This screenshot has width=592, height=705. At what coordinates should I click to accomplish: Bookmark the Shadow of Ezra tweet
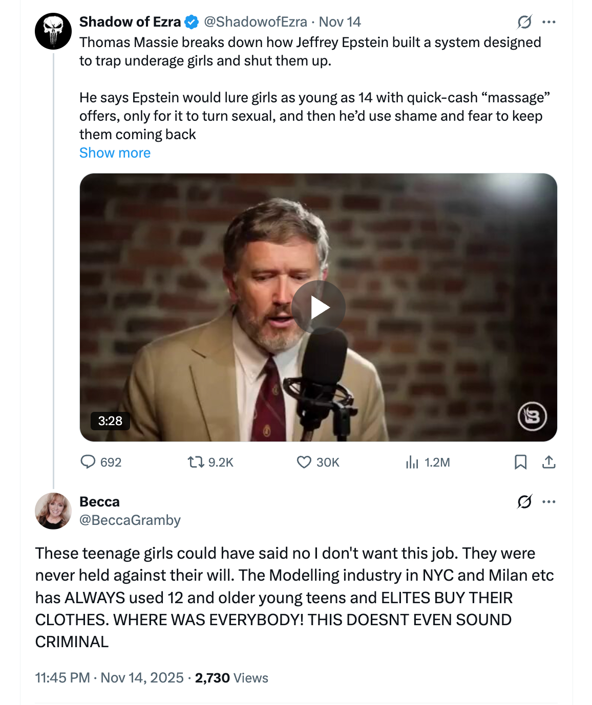(x=520, y=462)
